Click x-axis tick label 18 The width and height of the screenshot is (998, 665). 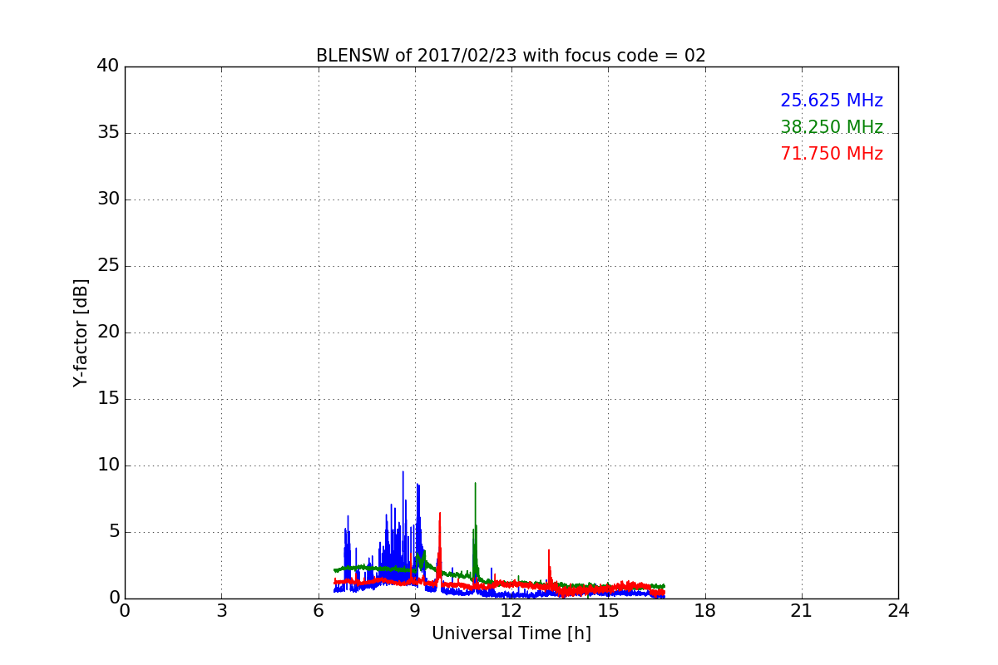tap(705, 611)
